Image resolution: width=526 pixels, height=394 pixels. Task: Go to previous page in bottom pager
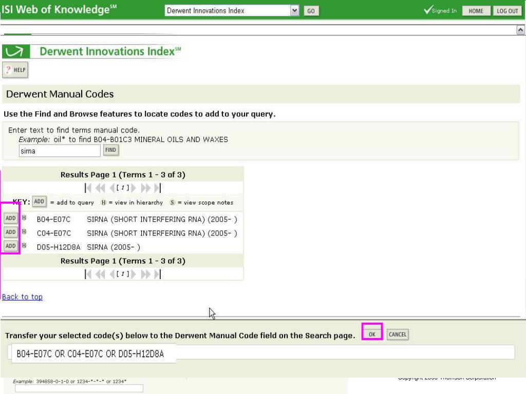pos(112,274)
